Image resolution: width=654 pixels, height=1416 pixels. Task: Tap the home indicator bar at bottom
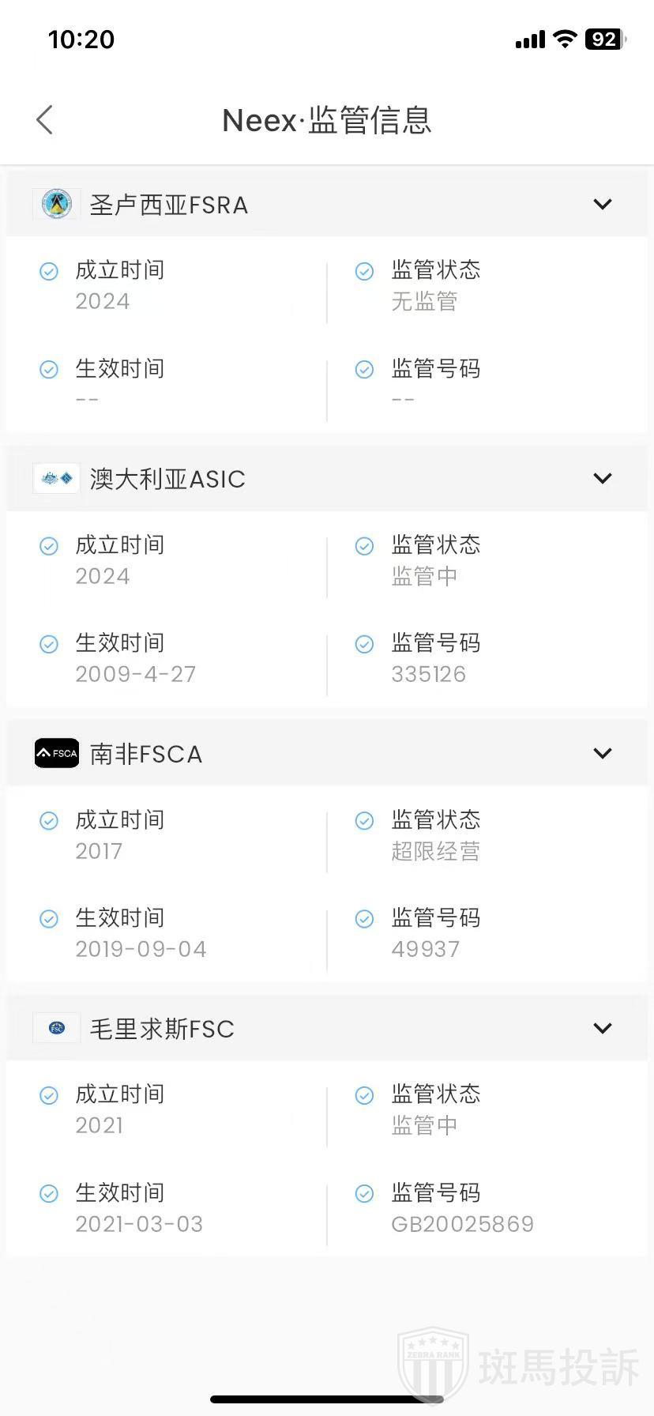[327, 1399]
